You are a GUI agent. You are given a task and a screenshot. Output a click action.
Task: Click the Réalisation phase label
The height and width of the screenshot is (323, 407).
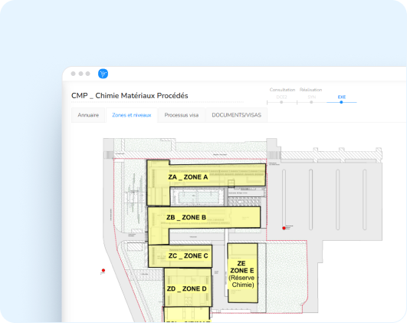click(x=310, y=90)
